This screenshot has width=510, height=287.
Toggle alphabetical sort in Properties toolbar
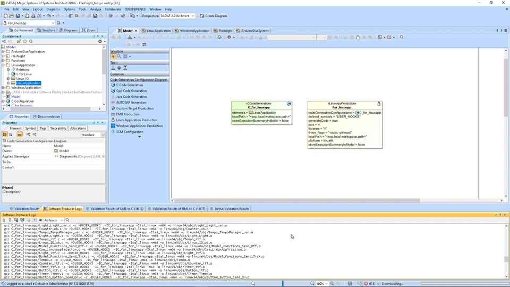pyautogui.click(x=11, y=134)
